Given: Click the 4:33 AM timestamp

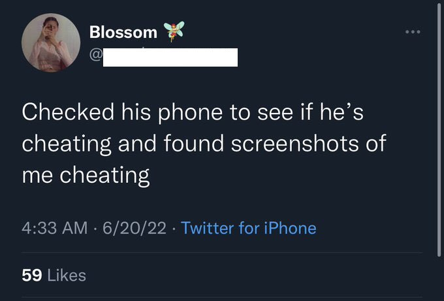Looking at the screenshot, I should 54,228.
